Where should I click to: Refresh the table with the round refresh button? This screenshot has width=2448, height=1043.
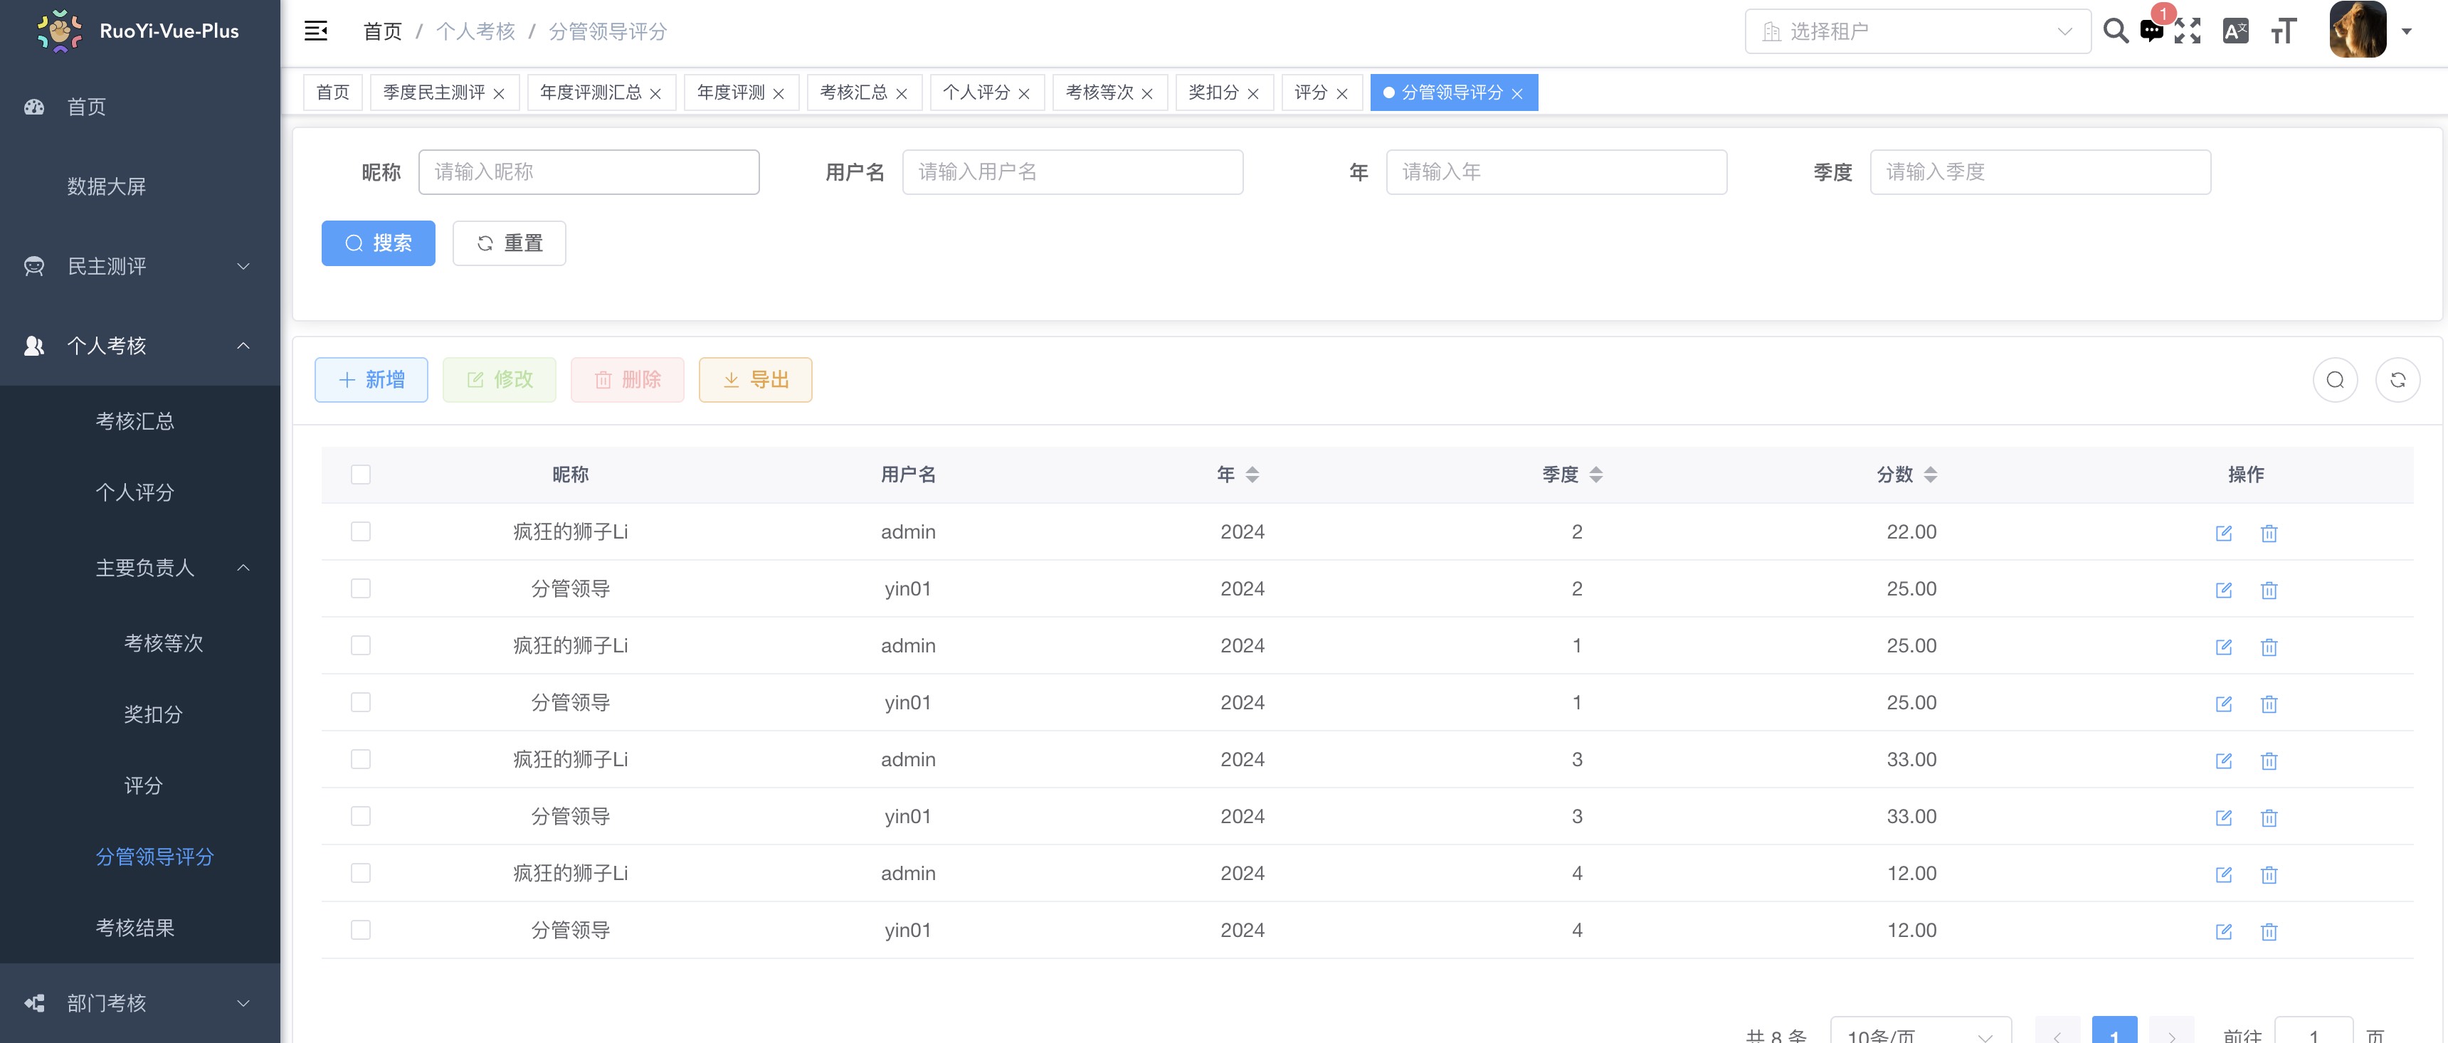[x=2397, y=380]
